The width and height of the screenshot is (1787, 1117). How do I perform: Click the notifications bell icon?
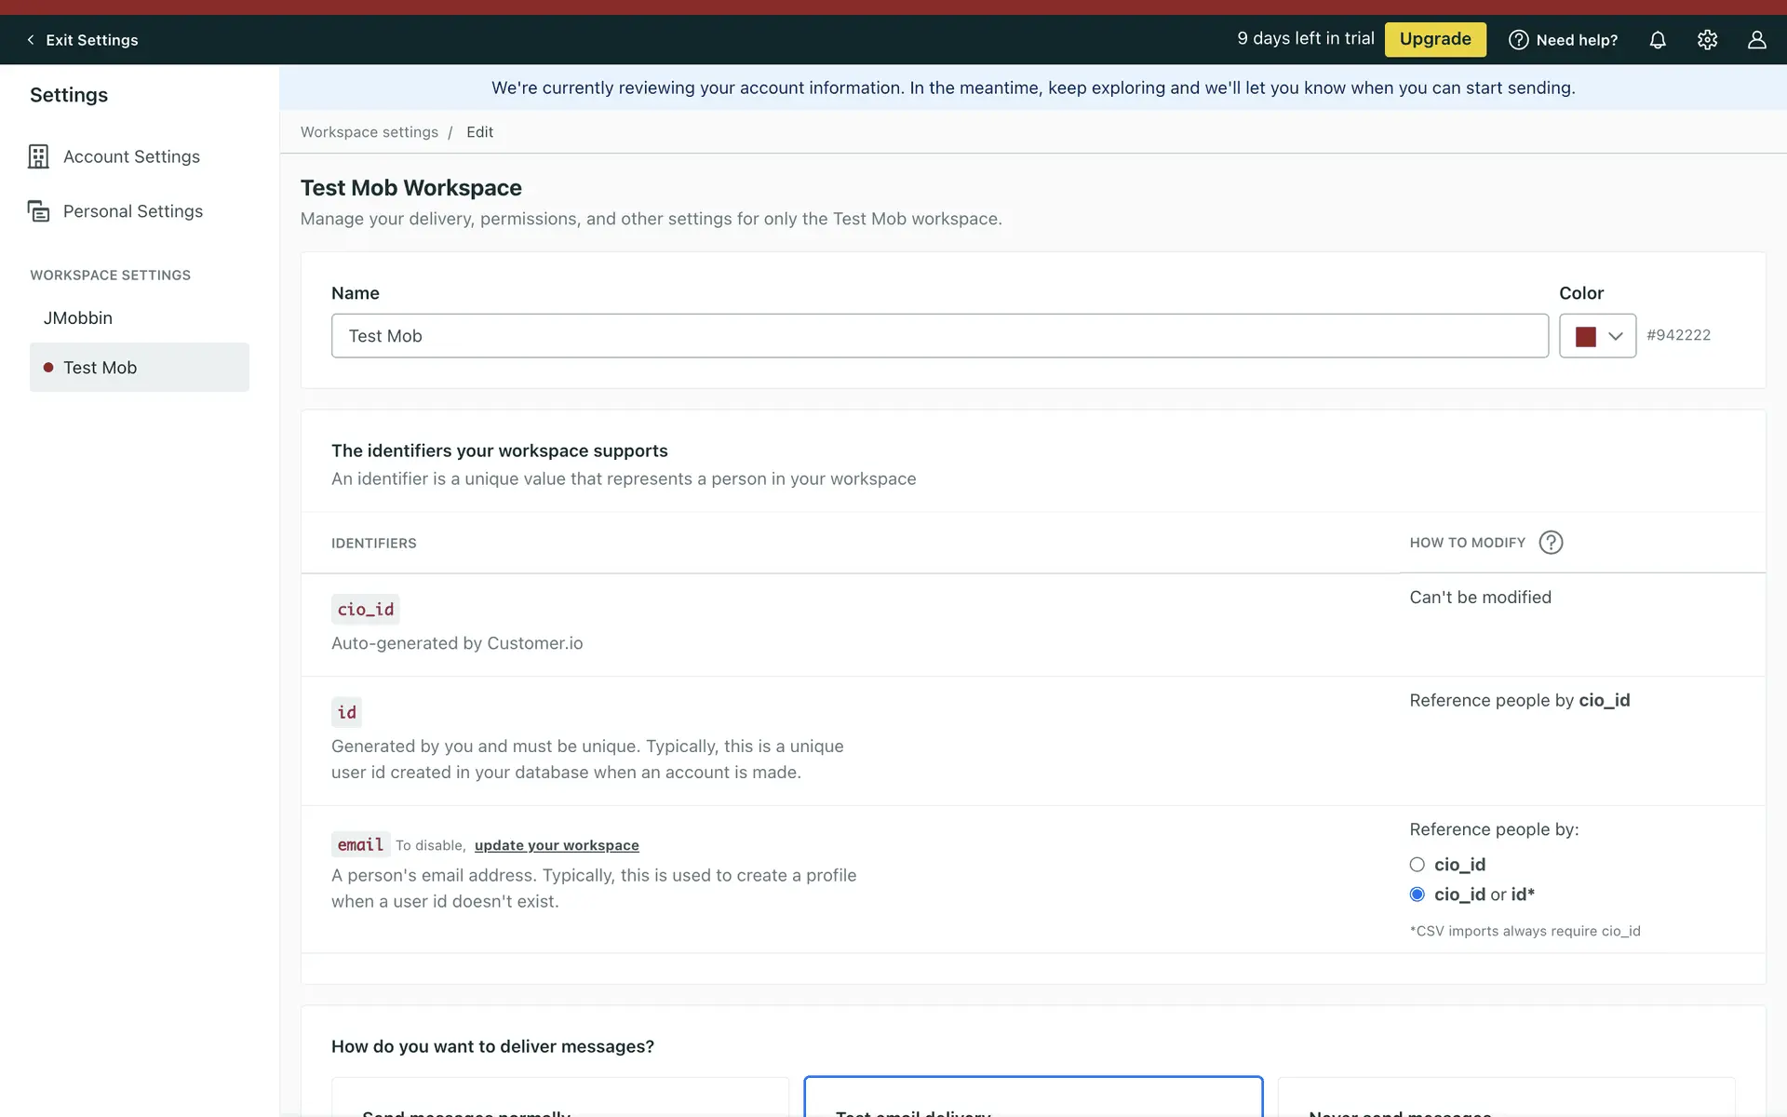pyautogui.click(x=1658, y=40)
